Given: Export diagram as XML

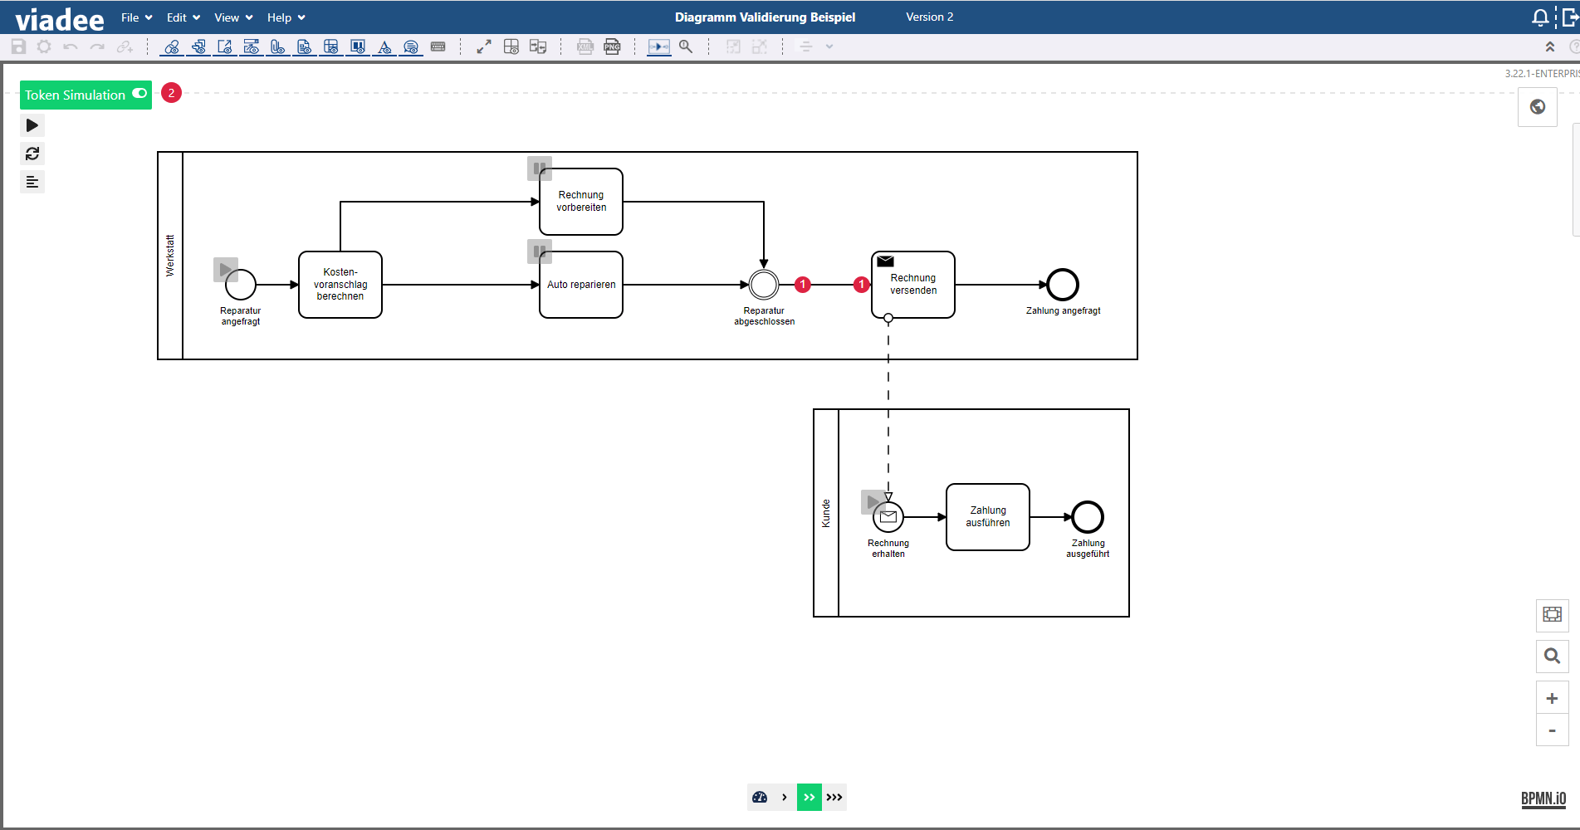Looking at the screenshot, I should 585,47.
